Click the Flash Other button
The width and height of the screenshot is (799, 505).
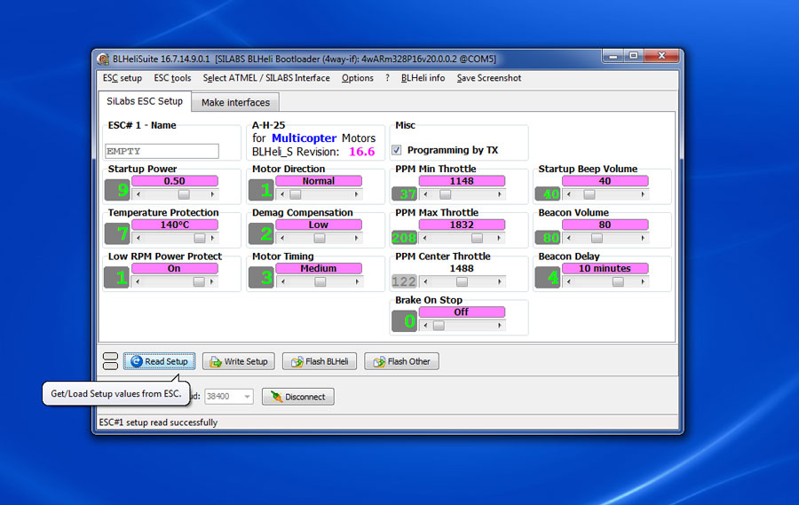[x=401, y=361]
